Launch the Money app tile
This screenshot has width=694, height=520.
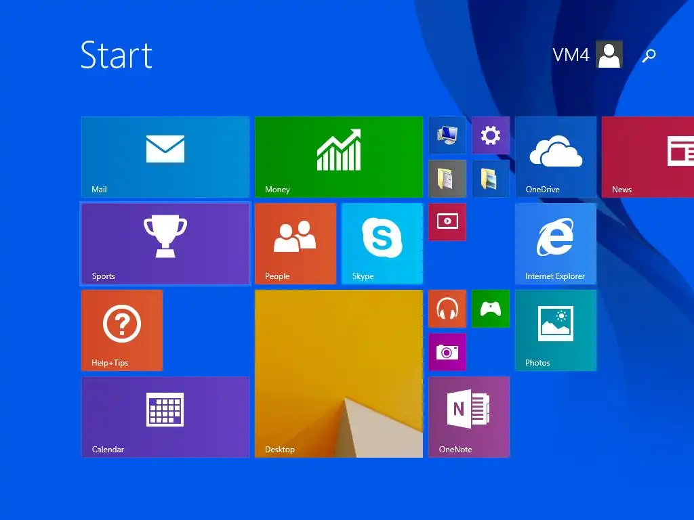coord(339,157)
